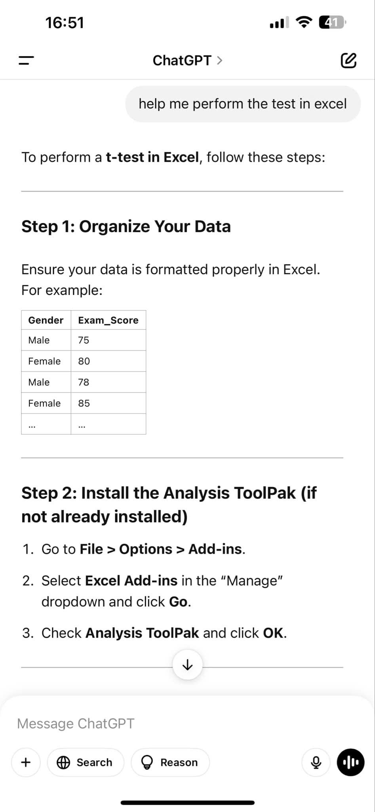Tap the plus attachment icon
Image resolution: width=375 pixels, height=812 pixels.
pyautogui.click(x=26, y=762)
